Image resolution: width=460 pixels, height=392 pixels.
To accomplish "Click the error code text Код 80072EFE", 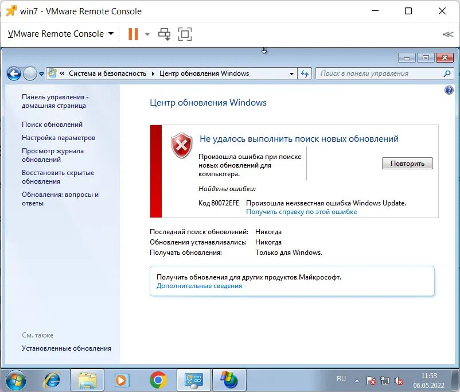I will [219, 203].
